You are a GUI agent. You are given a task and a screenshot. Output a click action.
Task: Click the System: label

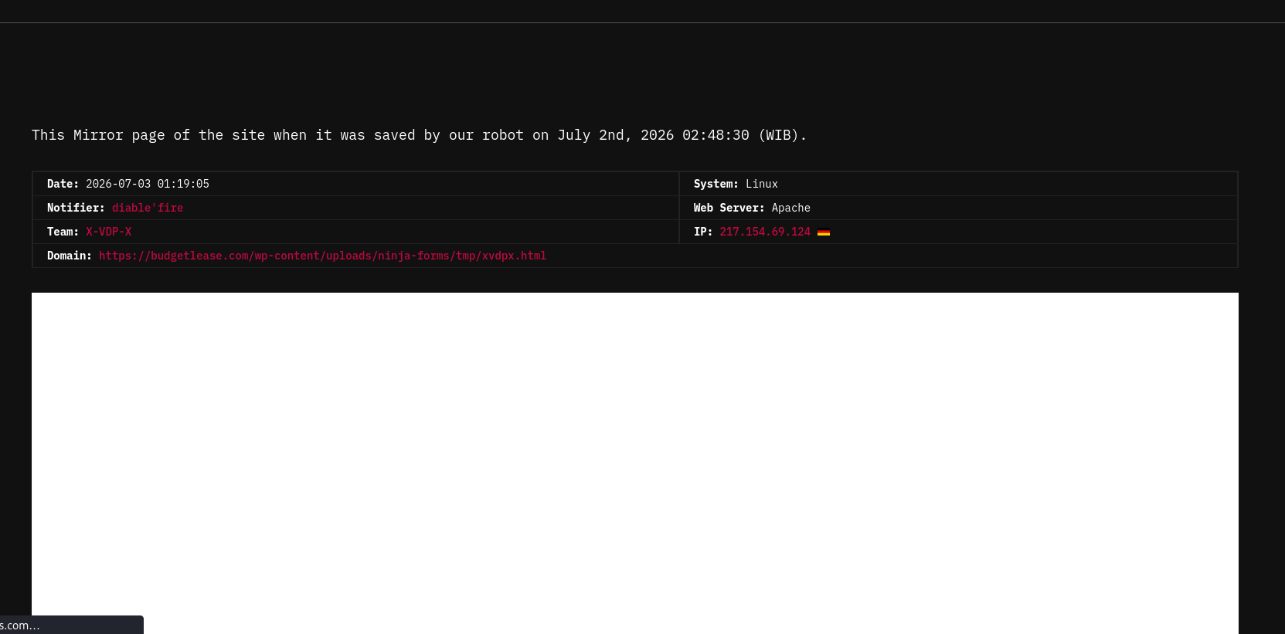click(716, 184)
